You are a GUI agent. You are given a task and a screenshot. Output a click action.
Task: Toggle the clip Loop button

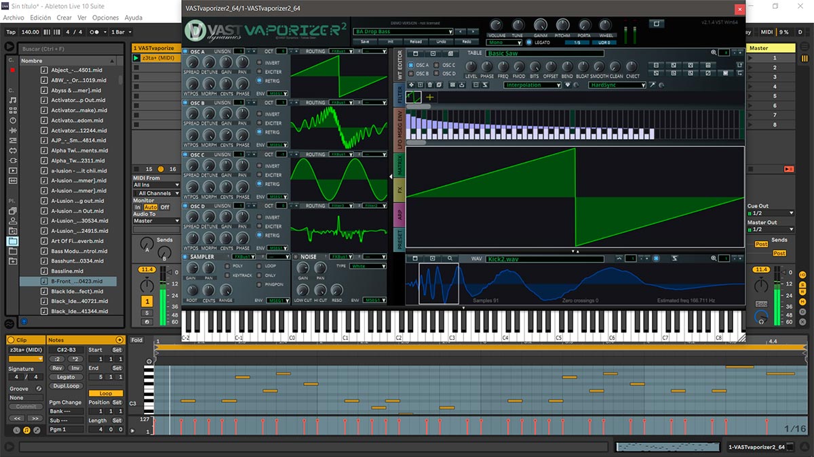coord(106,393)
